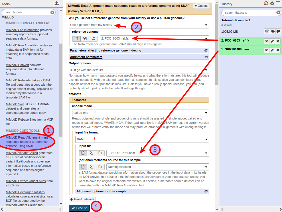Open the choose mode paired-end dropdown
Image resolution: width=282 pixels, height=212 pixels.
141,113
